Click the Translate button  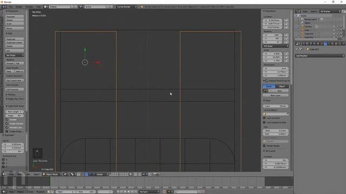pos(15,17)
